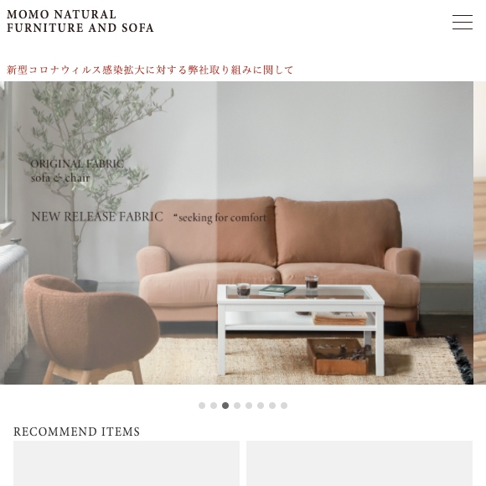
Task: Select the second carousel dot
Action: (214, 406)
